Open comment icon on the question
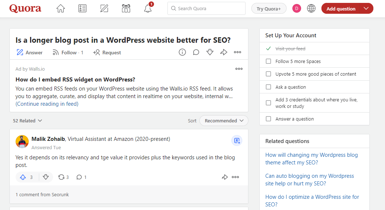 pos(196,52)
